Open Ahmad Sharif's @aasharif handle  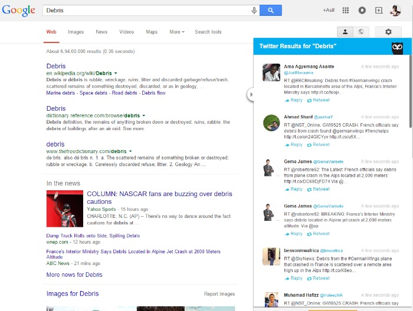[323, 117]
